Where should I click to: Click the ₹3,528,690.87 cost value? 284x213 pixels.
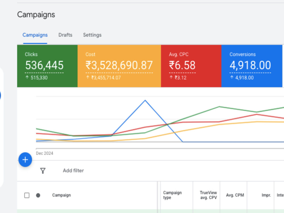click(x=119, y=65)
